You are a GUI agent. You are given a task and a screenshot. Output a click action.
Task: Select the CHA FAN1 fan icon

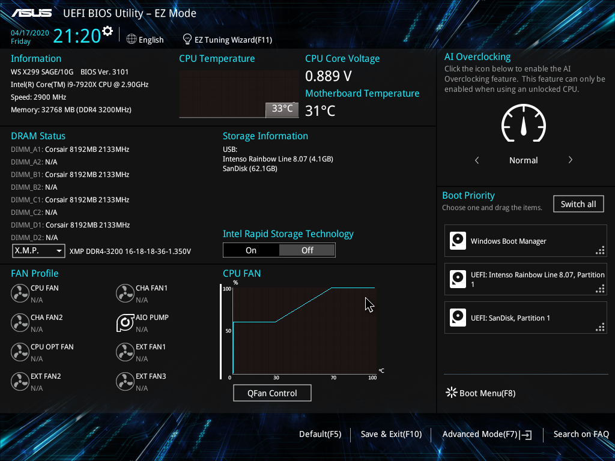125,293
